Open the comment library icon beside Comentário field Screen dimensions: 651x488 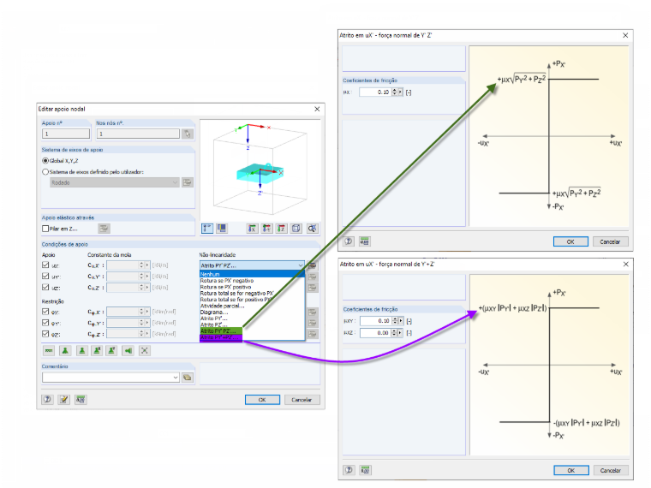188,378
